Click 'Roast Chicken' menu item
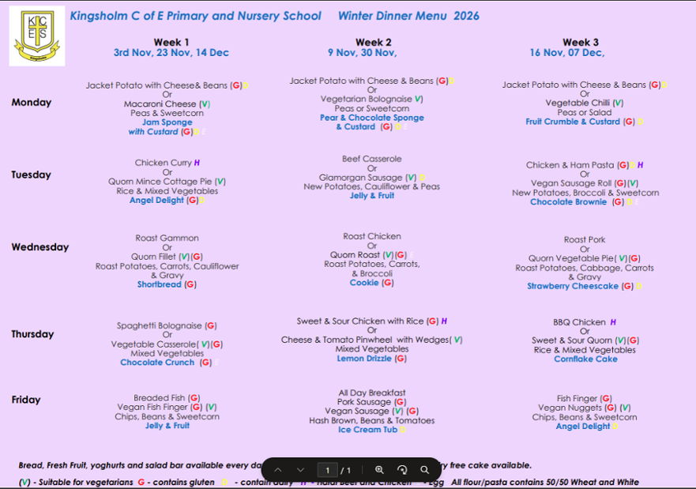Screen dimensions: 696x489 click(372, 236)
